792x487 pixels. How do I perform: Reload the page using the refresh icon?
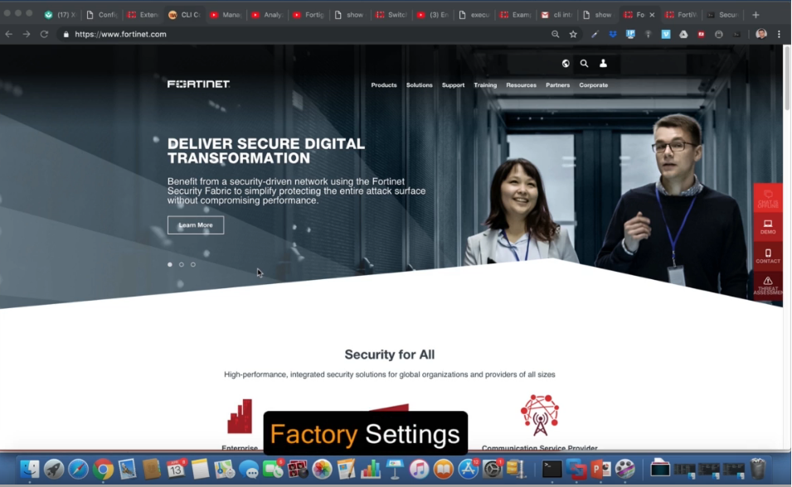coord(44,34)
